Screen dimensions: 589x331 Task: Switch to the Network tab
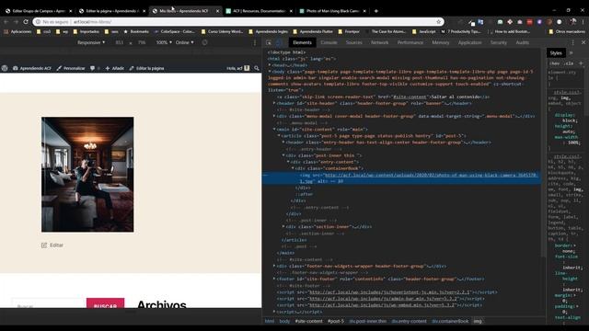coord(380,43)
